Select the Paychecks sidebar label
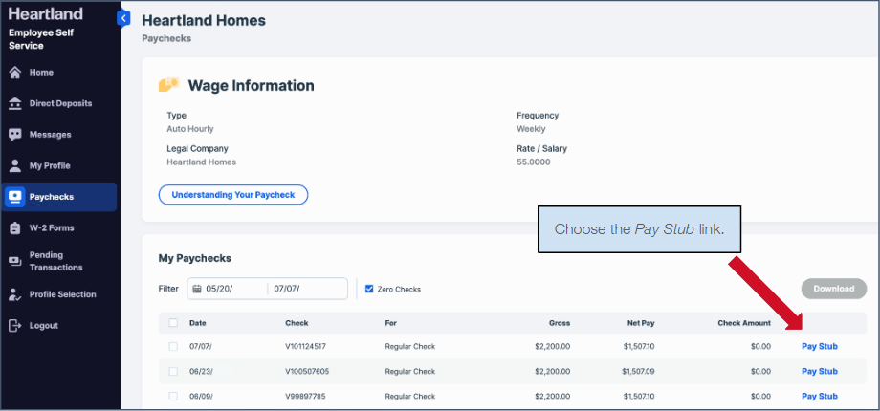Image resolution: width=880 pixels, height=411 pixels. [51, 197]
